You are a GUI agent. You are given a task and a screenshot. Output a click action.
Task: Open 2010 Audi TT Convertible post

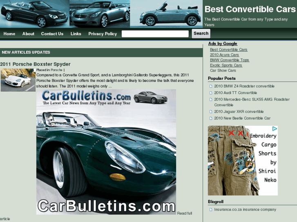[x=235, y=93]
